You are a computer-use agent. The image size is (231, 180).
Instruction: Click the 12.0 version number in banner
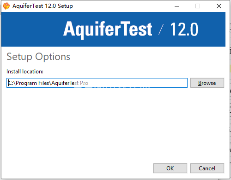[184, 29]
